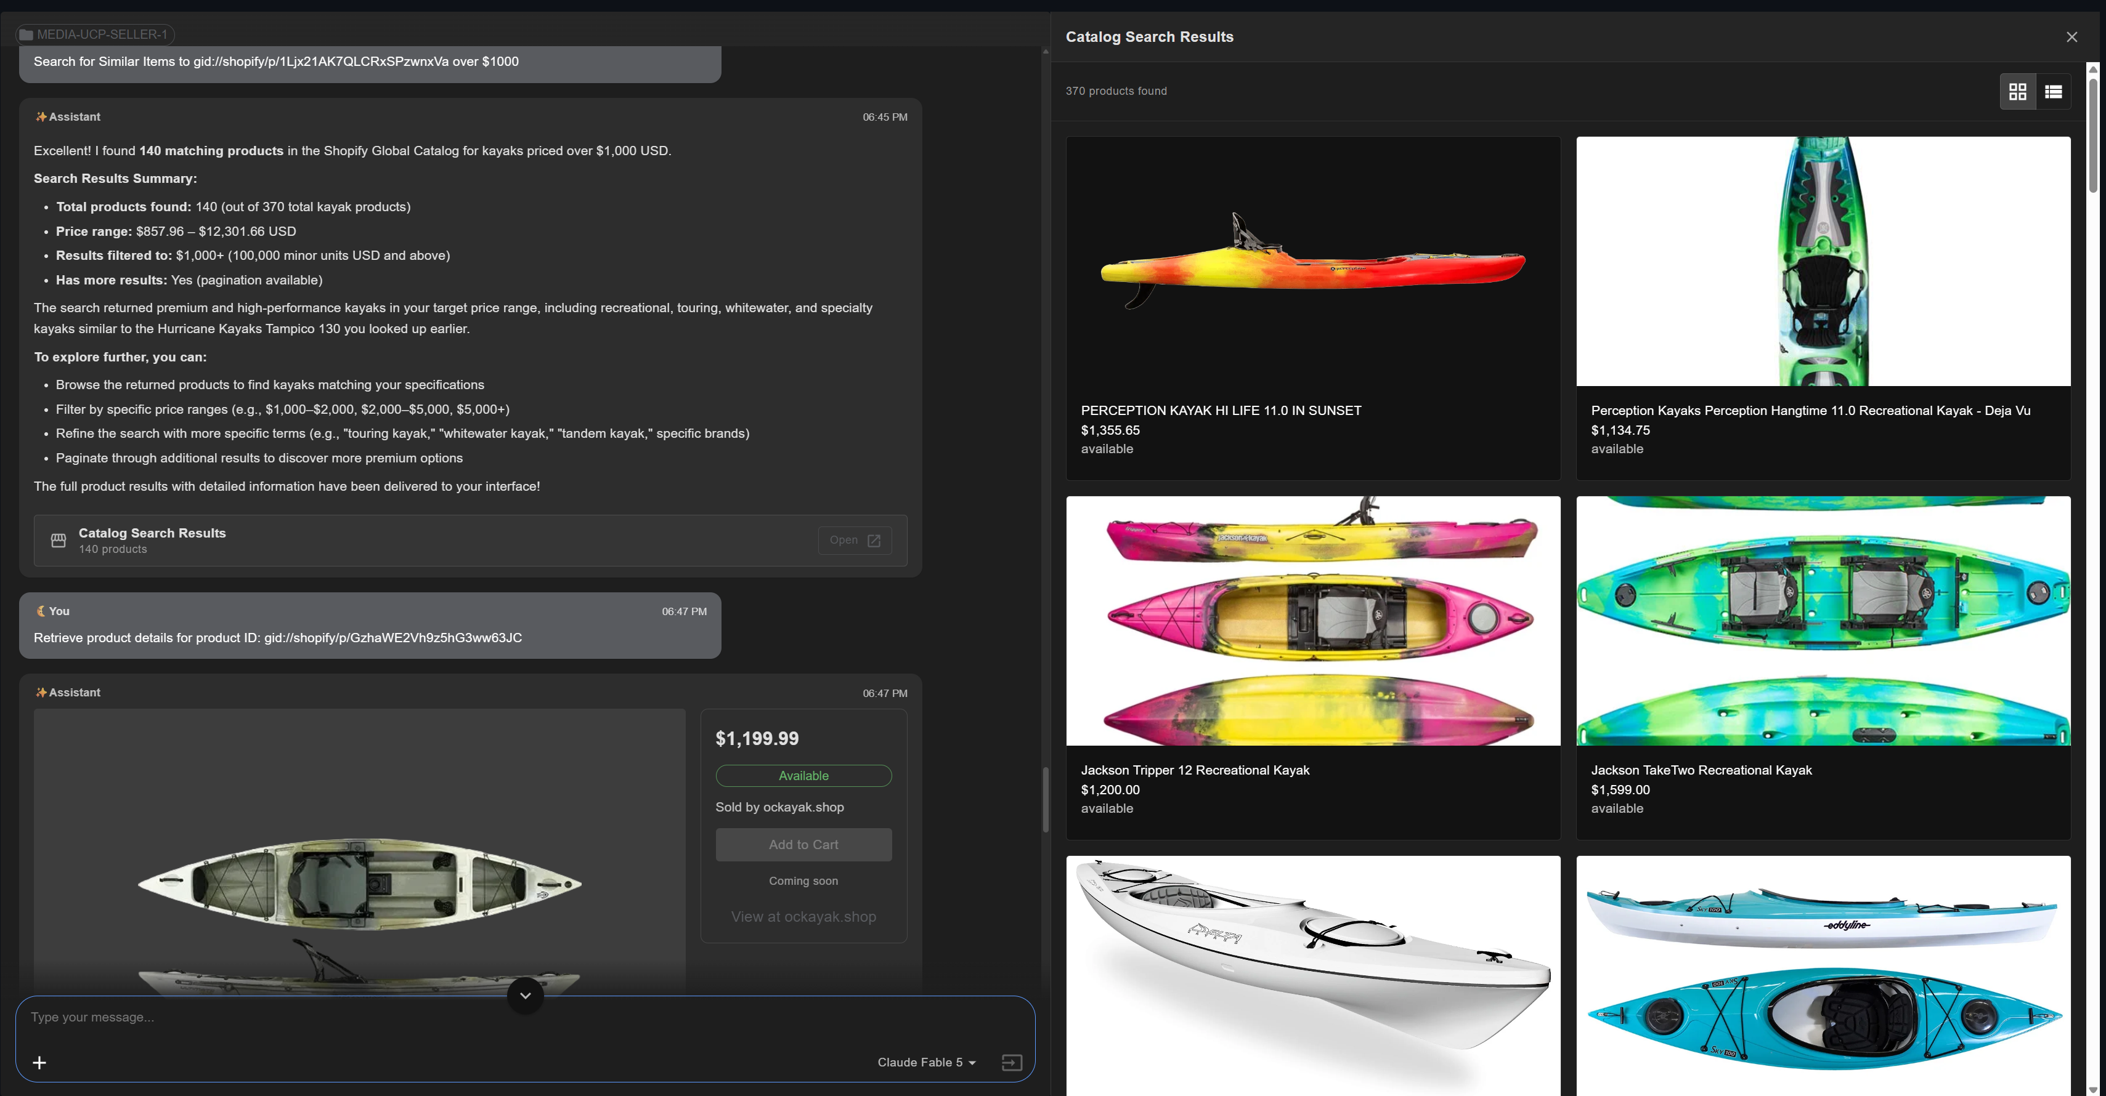2106x1096 pixels.
Task: Click the storefront icon on the 140 products card
Action: pyautogui.click(x=58, y=540)
